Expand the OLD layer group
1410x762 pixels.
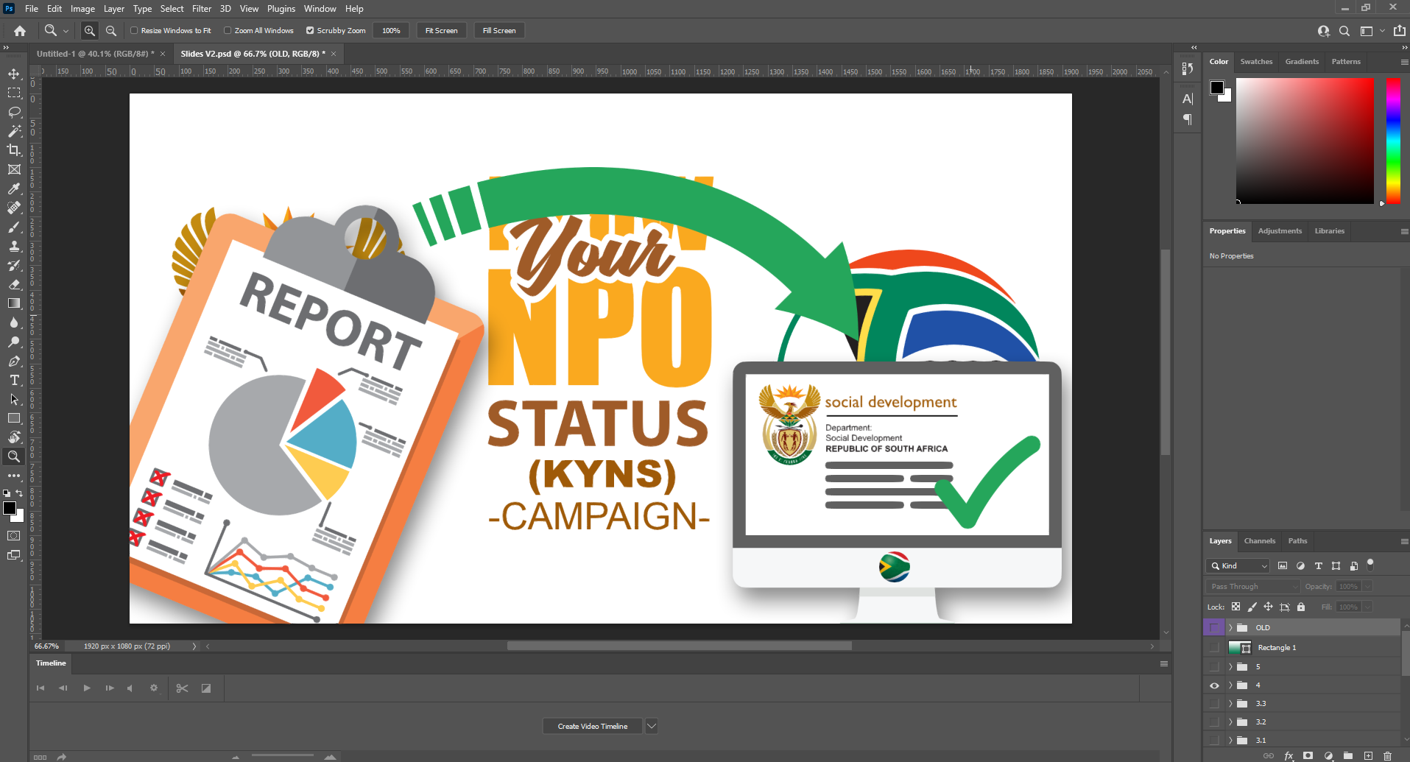point(1230,628)
